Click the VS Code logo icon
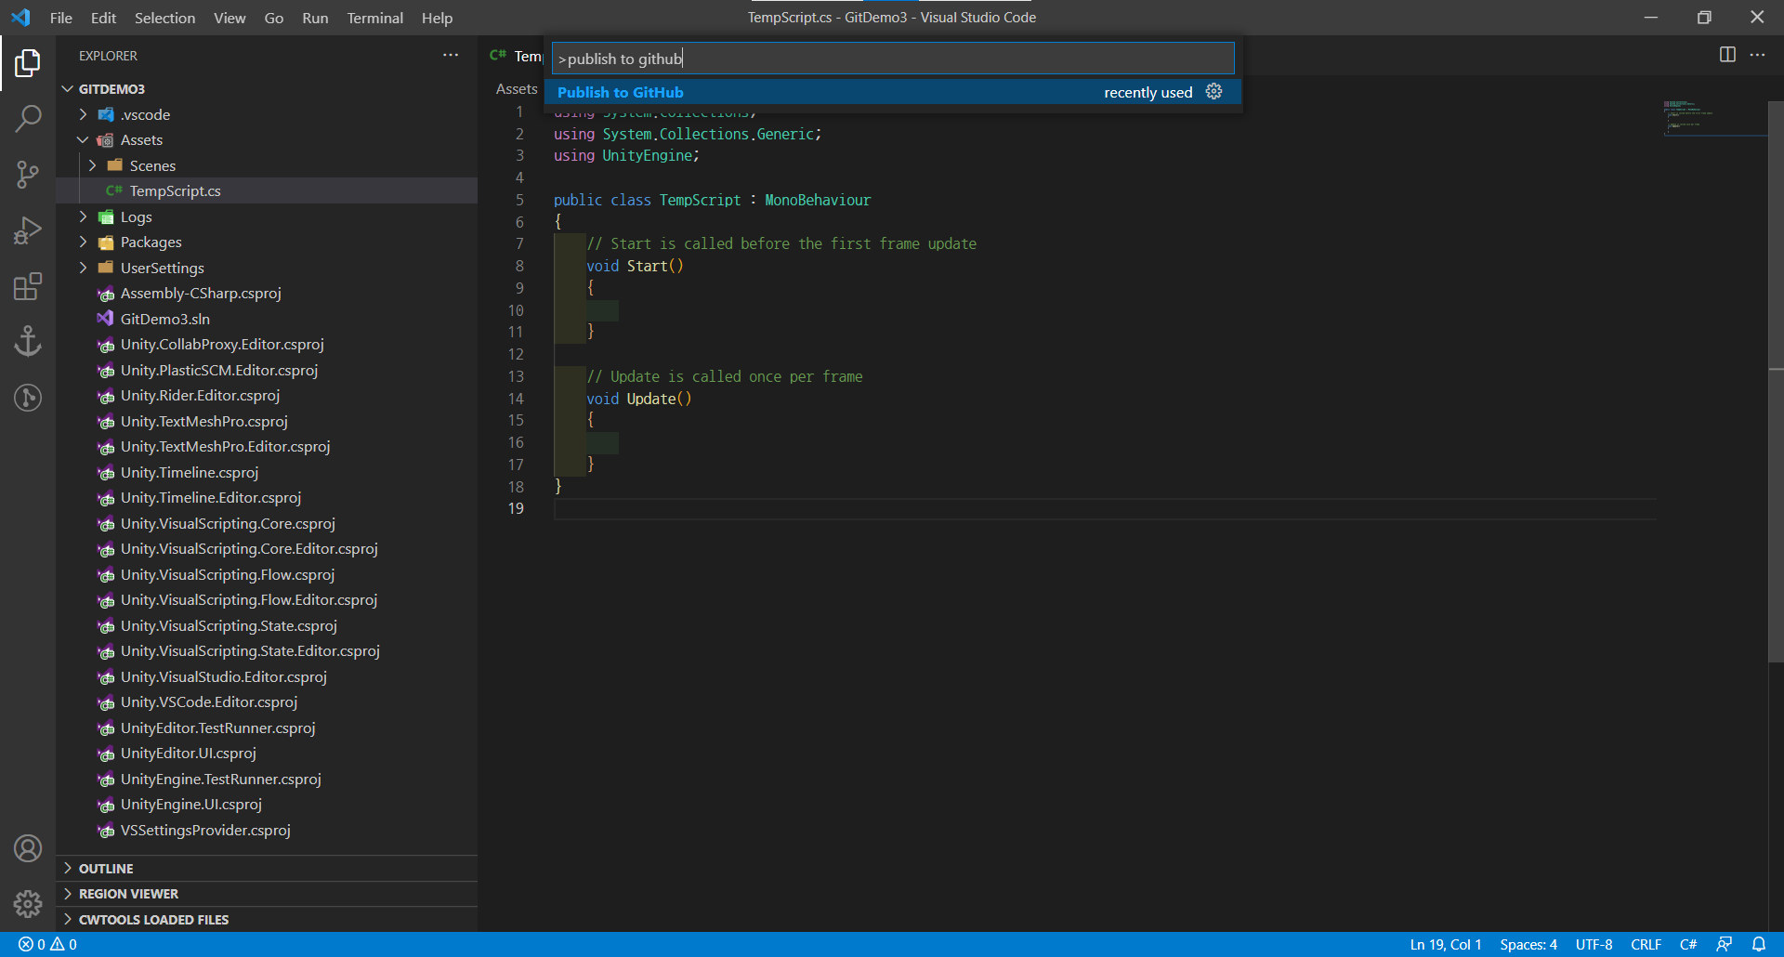The image size is (1784, 957). point(20,18)
